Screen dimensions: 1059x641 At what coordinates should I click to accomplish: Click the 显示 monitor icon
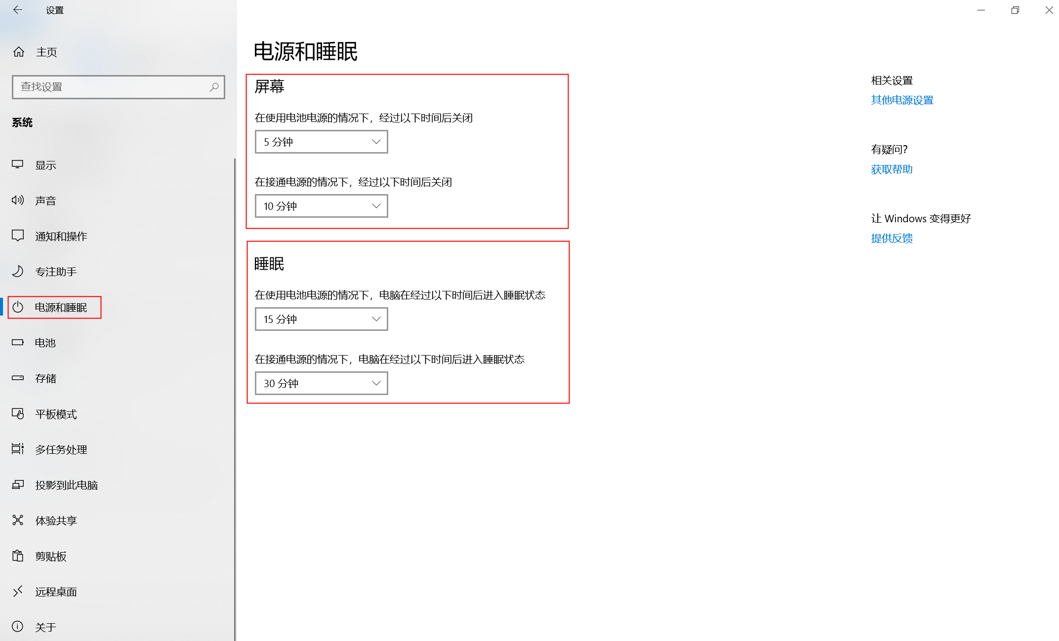18,164
